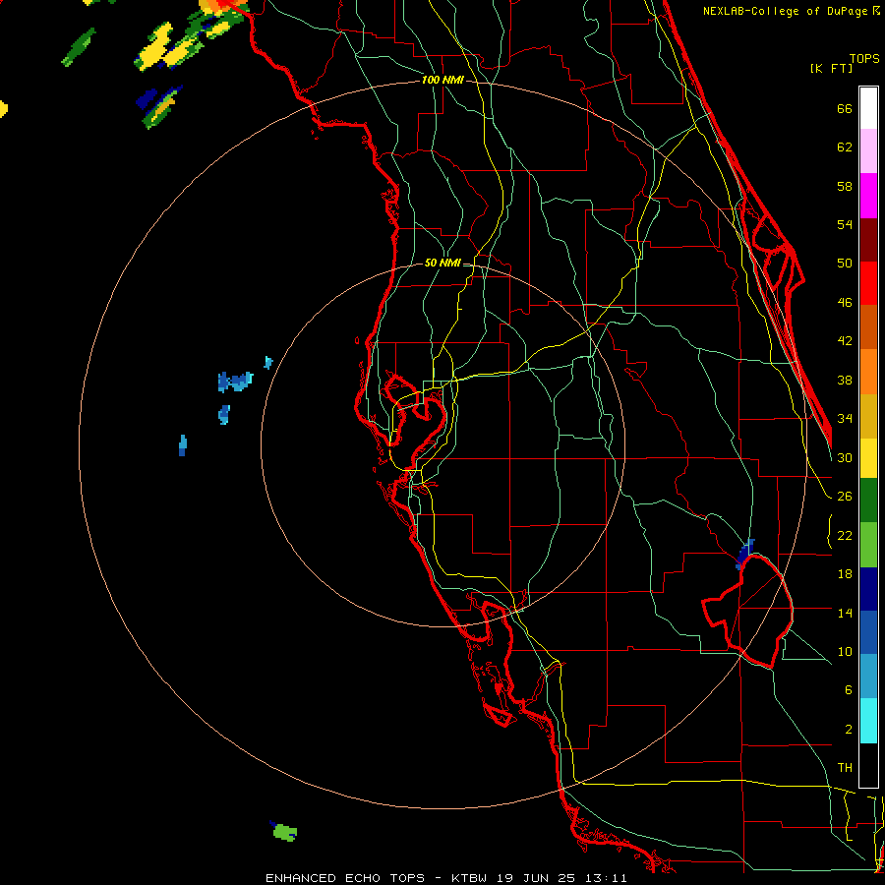Click the 26 legend value
Screen dimensions: 885x885
tap(845, 497)
